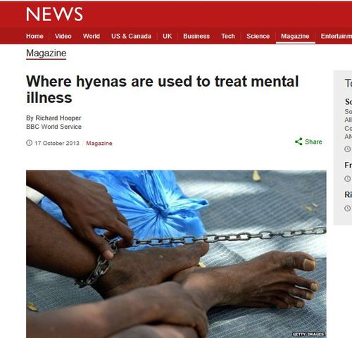The image size is (352, 338).
Task: Click the green Share icon
Action: tap(298, 142)
